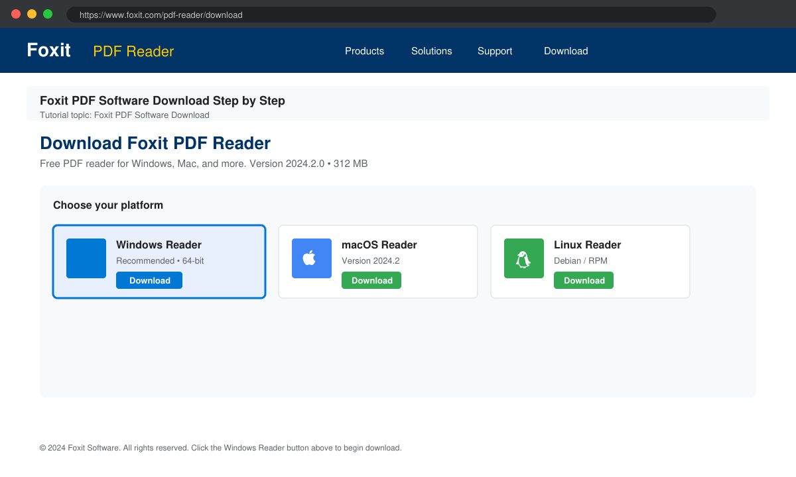
Task: Minimize window with the yellow button
Action: [x=32, y=14]
